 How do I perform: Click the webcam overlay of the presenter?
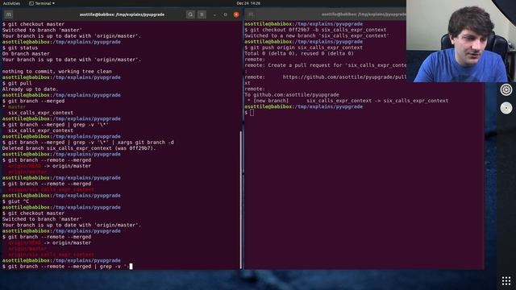click(x=461, y=41)
